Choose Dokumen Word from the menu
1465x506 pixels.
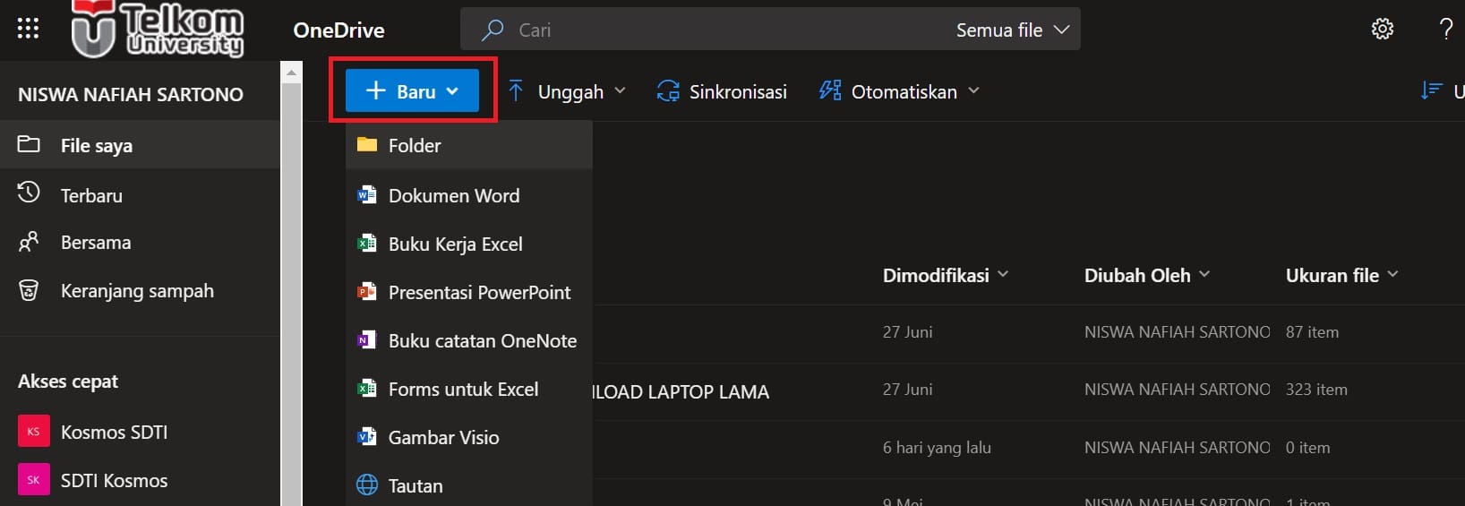[x=453, y=195]
